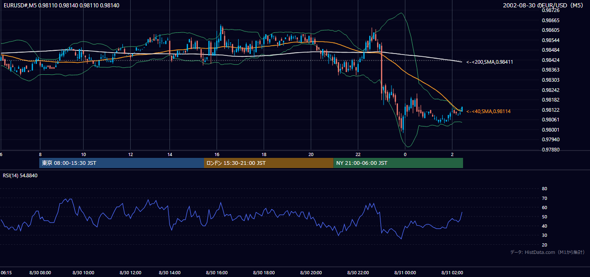Click RSI scale level 60
Image resolution: width=590 pixels, height=277 pixels.
point(544,207)
